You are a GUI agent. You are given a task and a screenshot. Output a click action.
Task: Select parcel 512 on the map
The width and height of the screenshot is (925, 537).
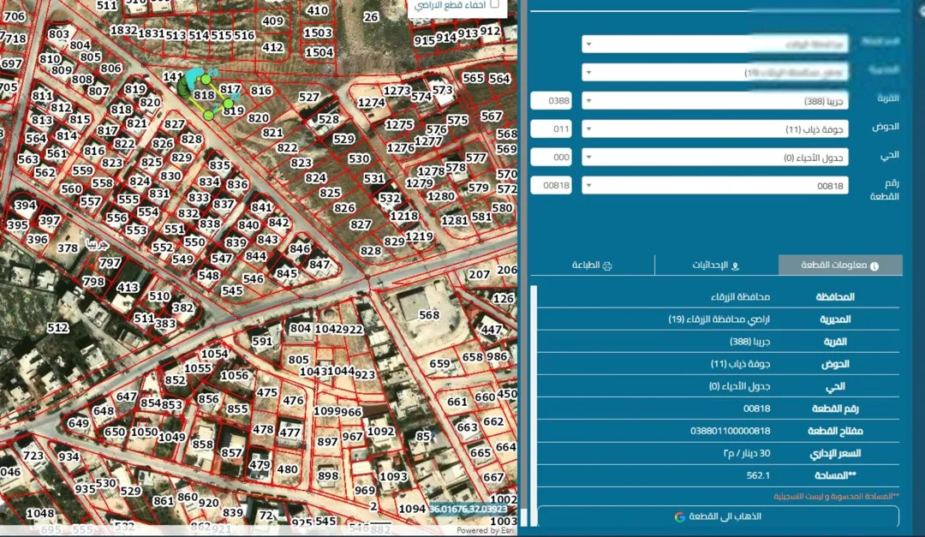click(58, 327)
